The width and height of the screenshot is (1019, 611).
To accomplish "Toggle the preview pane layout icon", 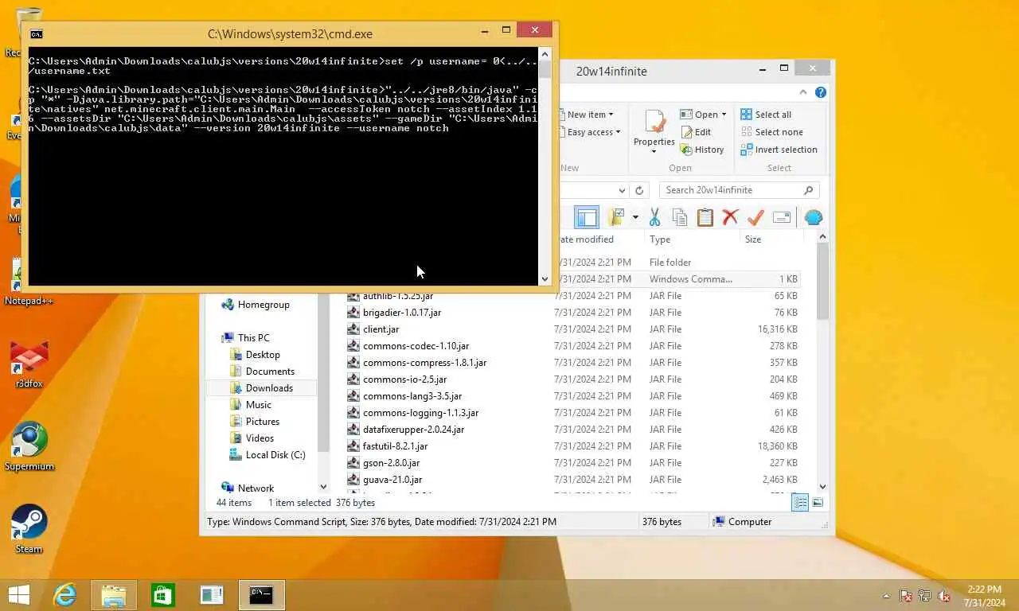I will [587, 217].
